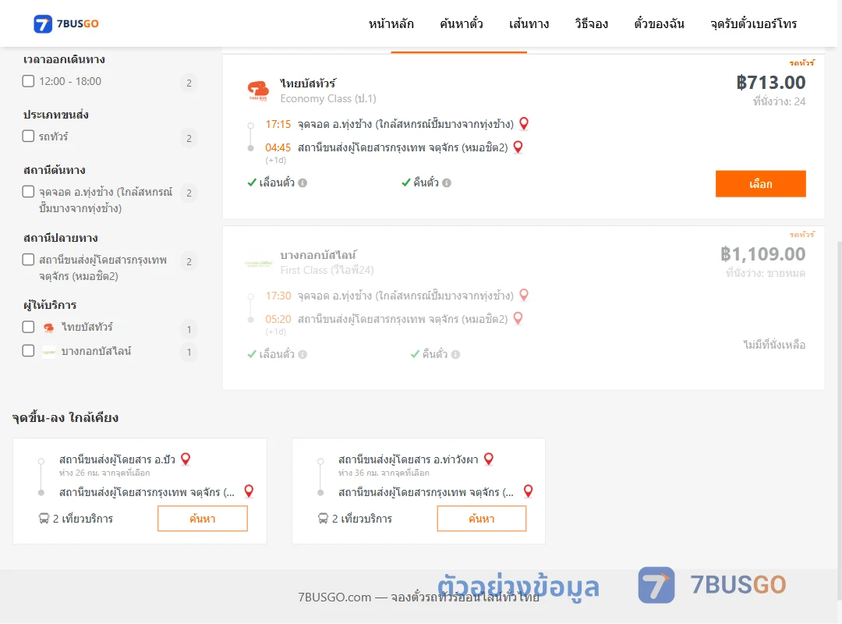842x624 pixels.
Task: Check the จุดจอด อ.ทุ่งช้าง origin station filter
Action: pyautogui.click(x=29, y=191)
